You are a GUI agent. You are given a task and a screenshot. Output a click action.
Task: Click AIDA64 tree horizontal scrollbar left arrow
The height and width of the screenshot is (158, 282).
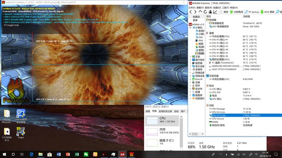[x=190, y=134]
